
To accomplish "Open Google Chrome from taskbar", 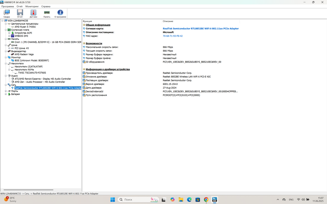I will tap(206, 200).
